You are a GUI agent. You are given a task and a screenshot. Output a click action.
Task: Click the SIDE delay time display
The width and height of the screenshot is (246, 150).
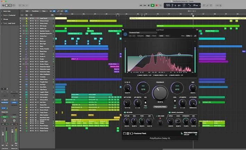pos(177,88)
